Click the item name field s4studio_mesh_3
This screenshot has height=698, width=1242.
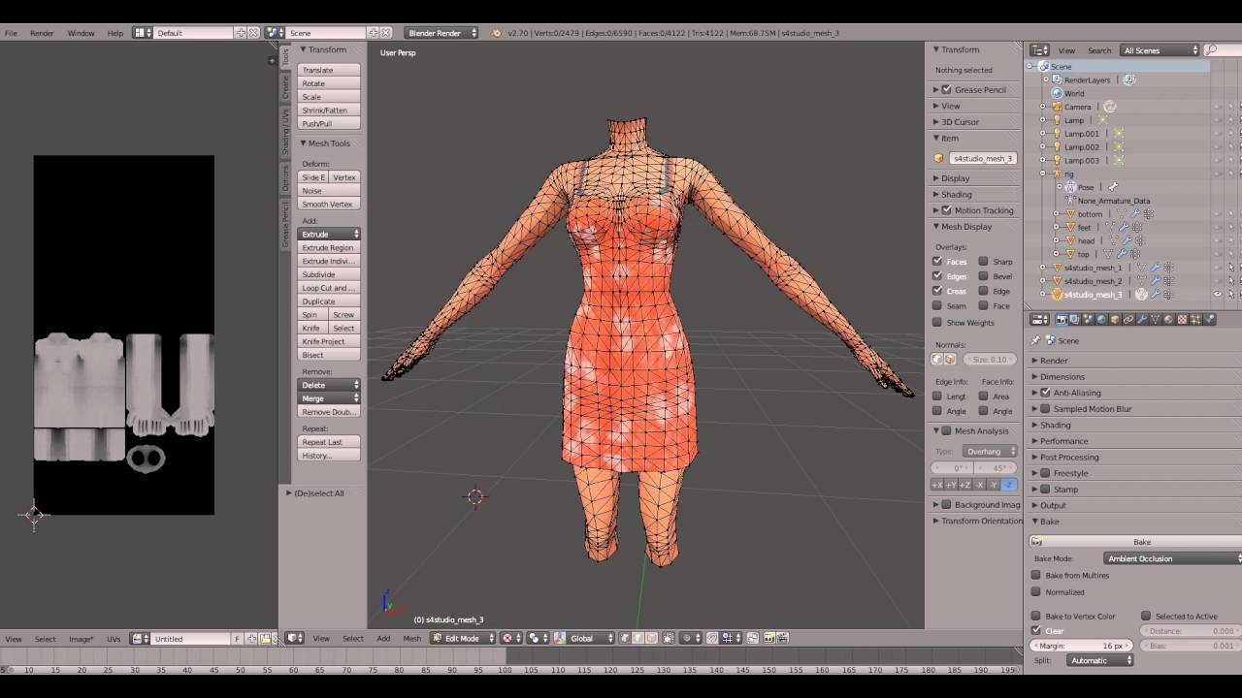(x=983, y=158)
